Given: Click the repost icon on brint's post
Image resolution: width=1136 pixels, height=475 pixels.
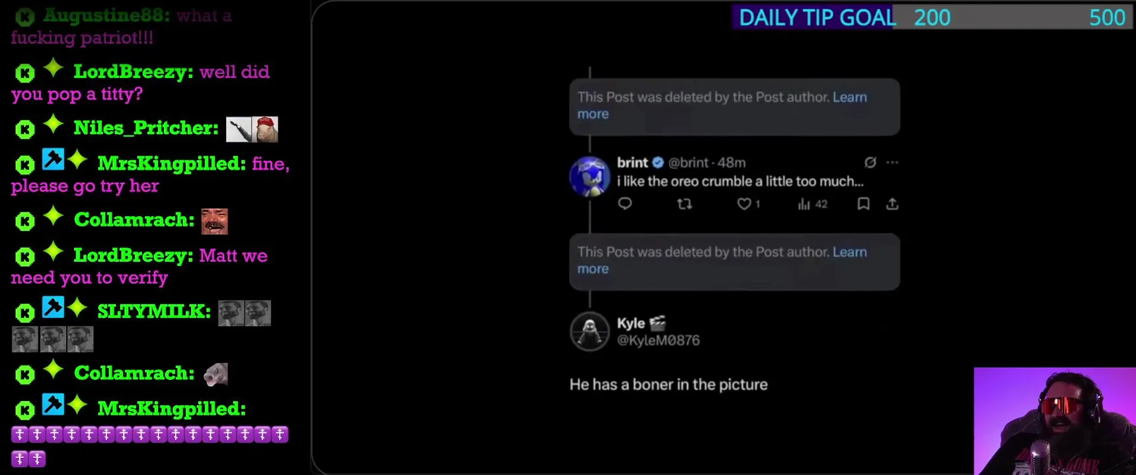Looking at the screenshot, I should (685, 204).
